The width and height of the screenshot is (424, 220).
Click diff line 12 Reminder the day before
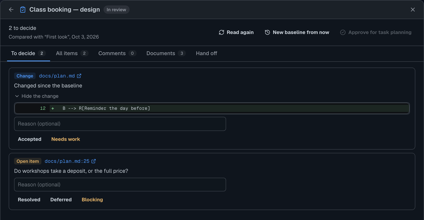click(x=212, y=108)
